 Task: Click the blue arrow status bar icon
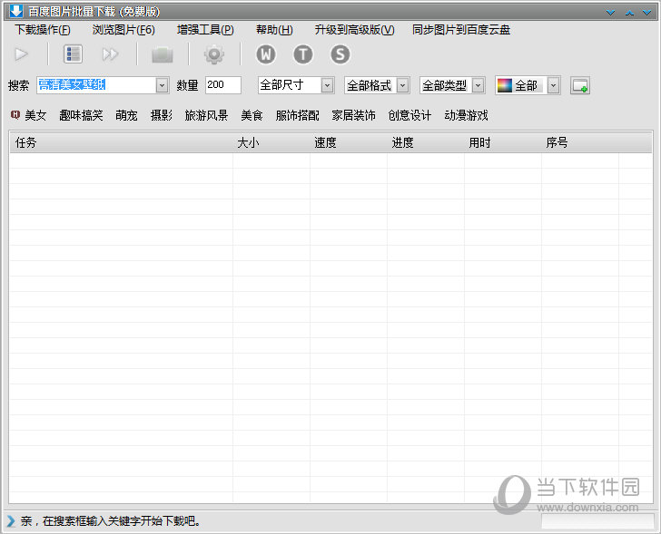coord(11,521)
